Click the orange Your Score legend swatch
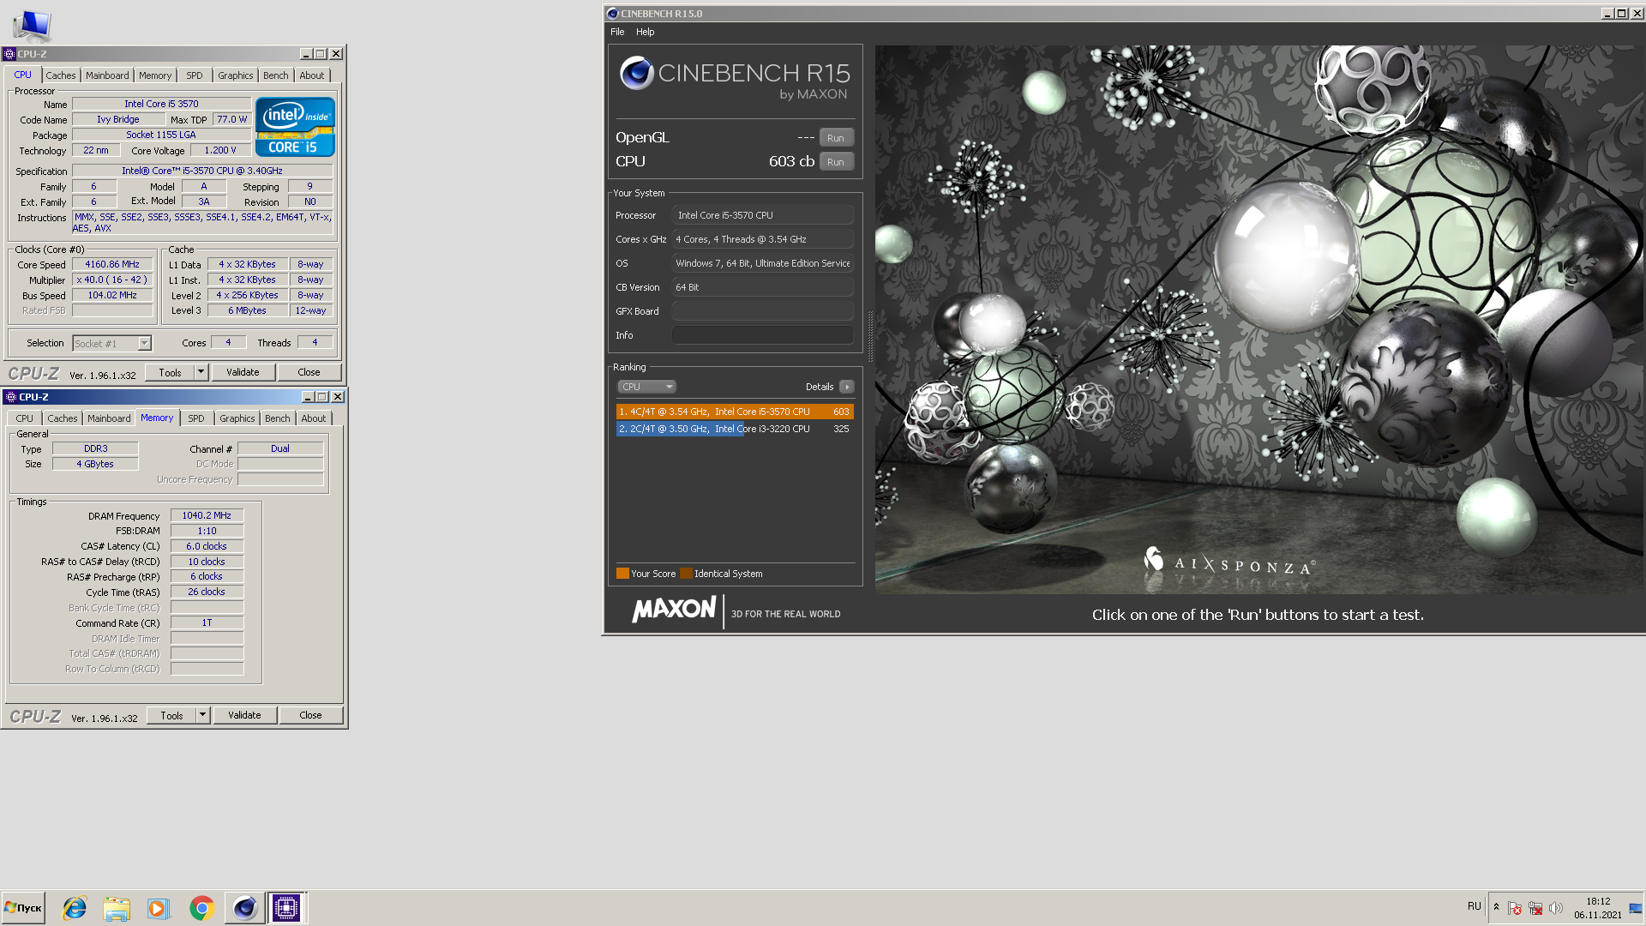The image size is (1646, 926). [x=622, y=574]
